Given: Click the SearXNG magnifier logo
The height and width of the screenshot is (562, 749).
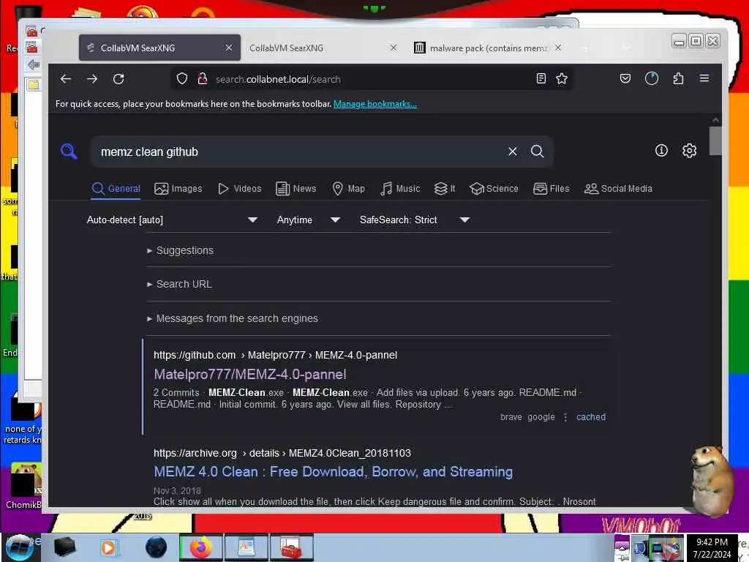Looking at the screenshot, I should (69, 151).
